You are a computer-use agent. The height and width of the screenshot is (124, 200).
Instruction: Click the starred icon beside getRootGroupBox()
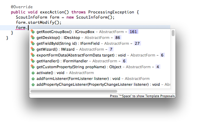(33, 32)
